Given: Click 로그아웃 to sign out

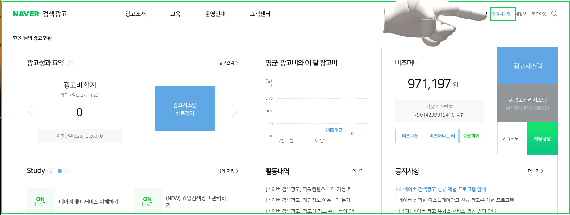Looking at the screenshot, I should (x=539, y=14).
